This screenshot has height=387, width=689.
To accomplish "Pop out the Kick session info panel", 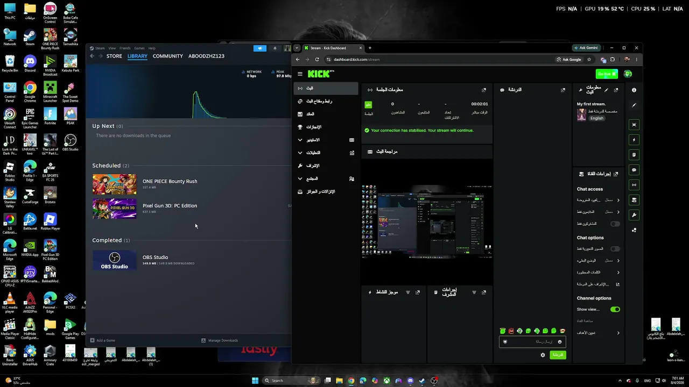I will click(484, 90).
